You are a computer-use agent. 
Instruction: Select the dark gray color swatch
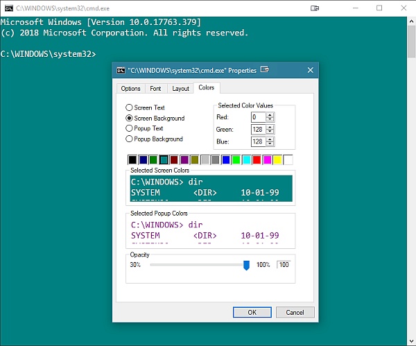click(216, 159)
